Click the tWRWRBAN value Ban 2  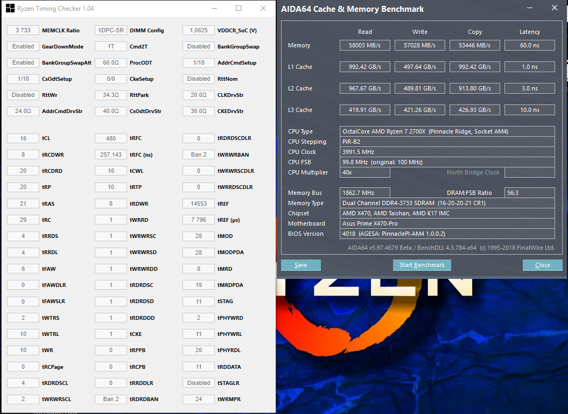pos(199,155)
